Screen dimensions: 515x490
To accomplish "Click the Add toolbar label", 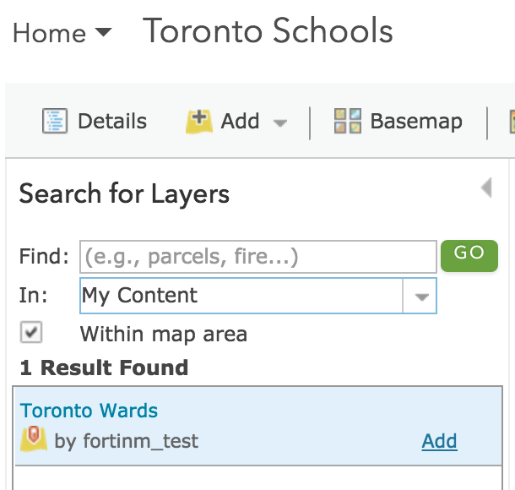I will [240, 121].
